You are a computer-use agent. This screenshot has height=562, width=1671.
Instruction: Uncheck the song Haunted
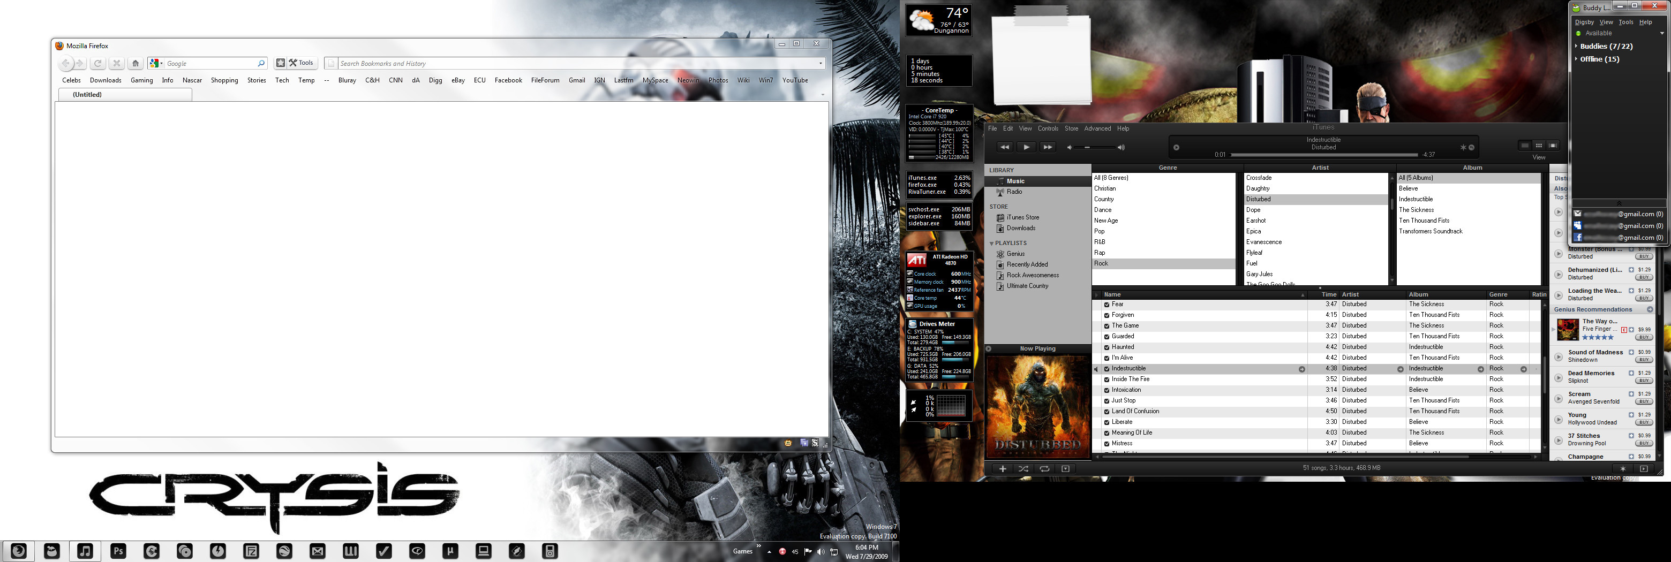tap(1107, 347)
